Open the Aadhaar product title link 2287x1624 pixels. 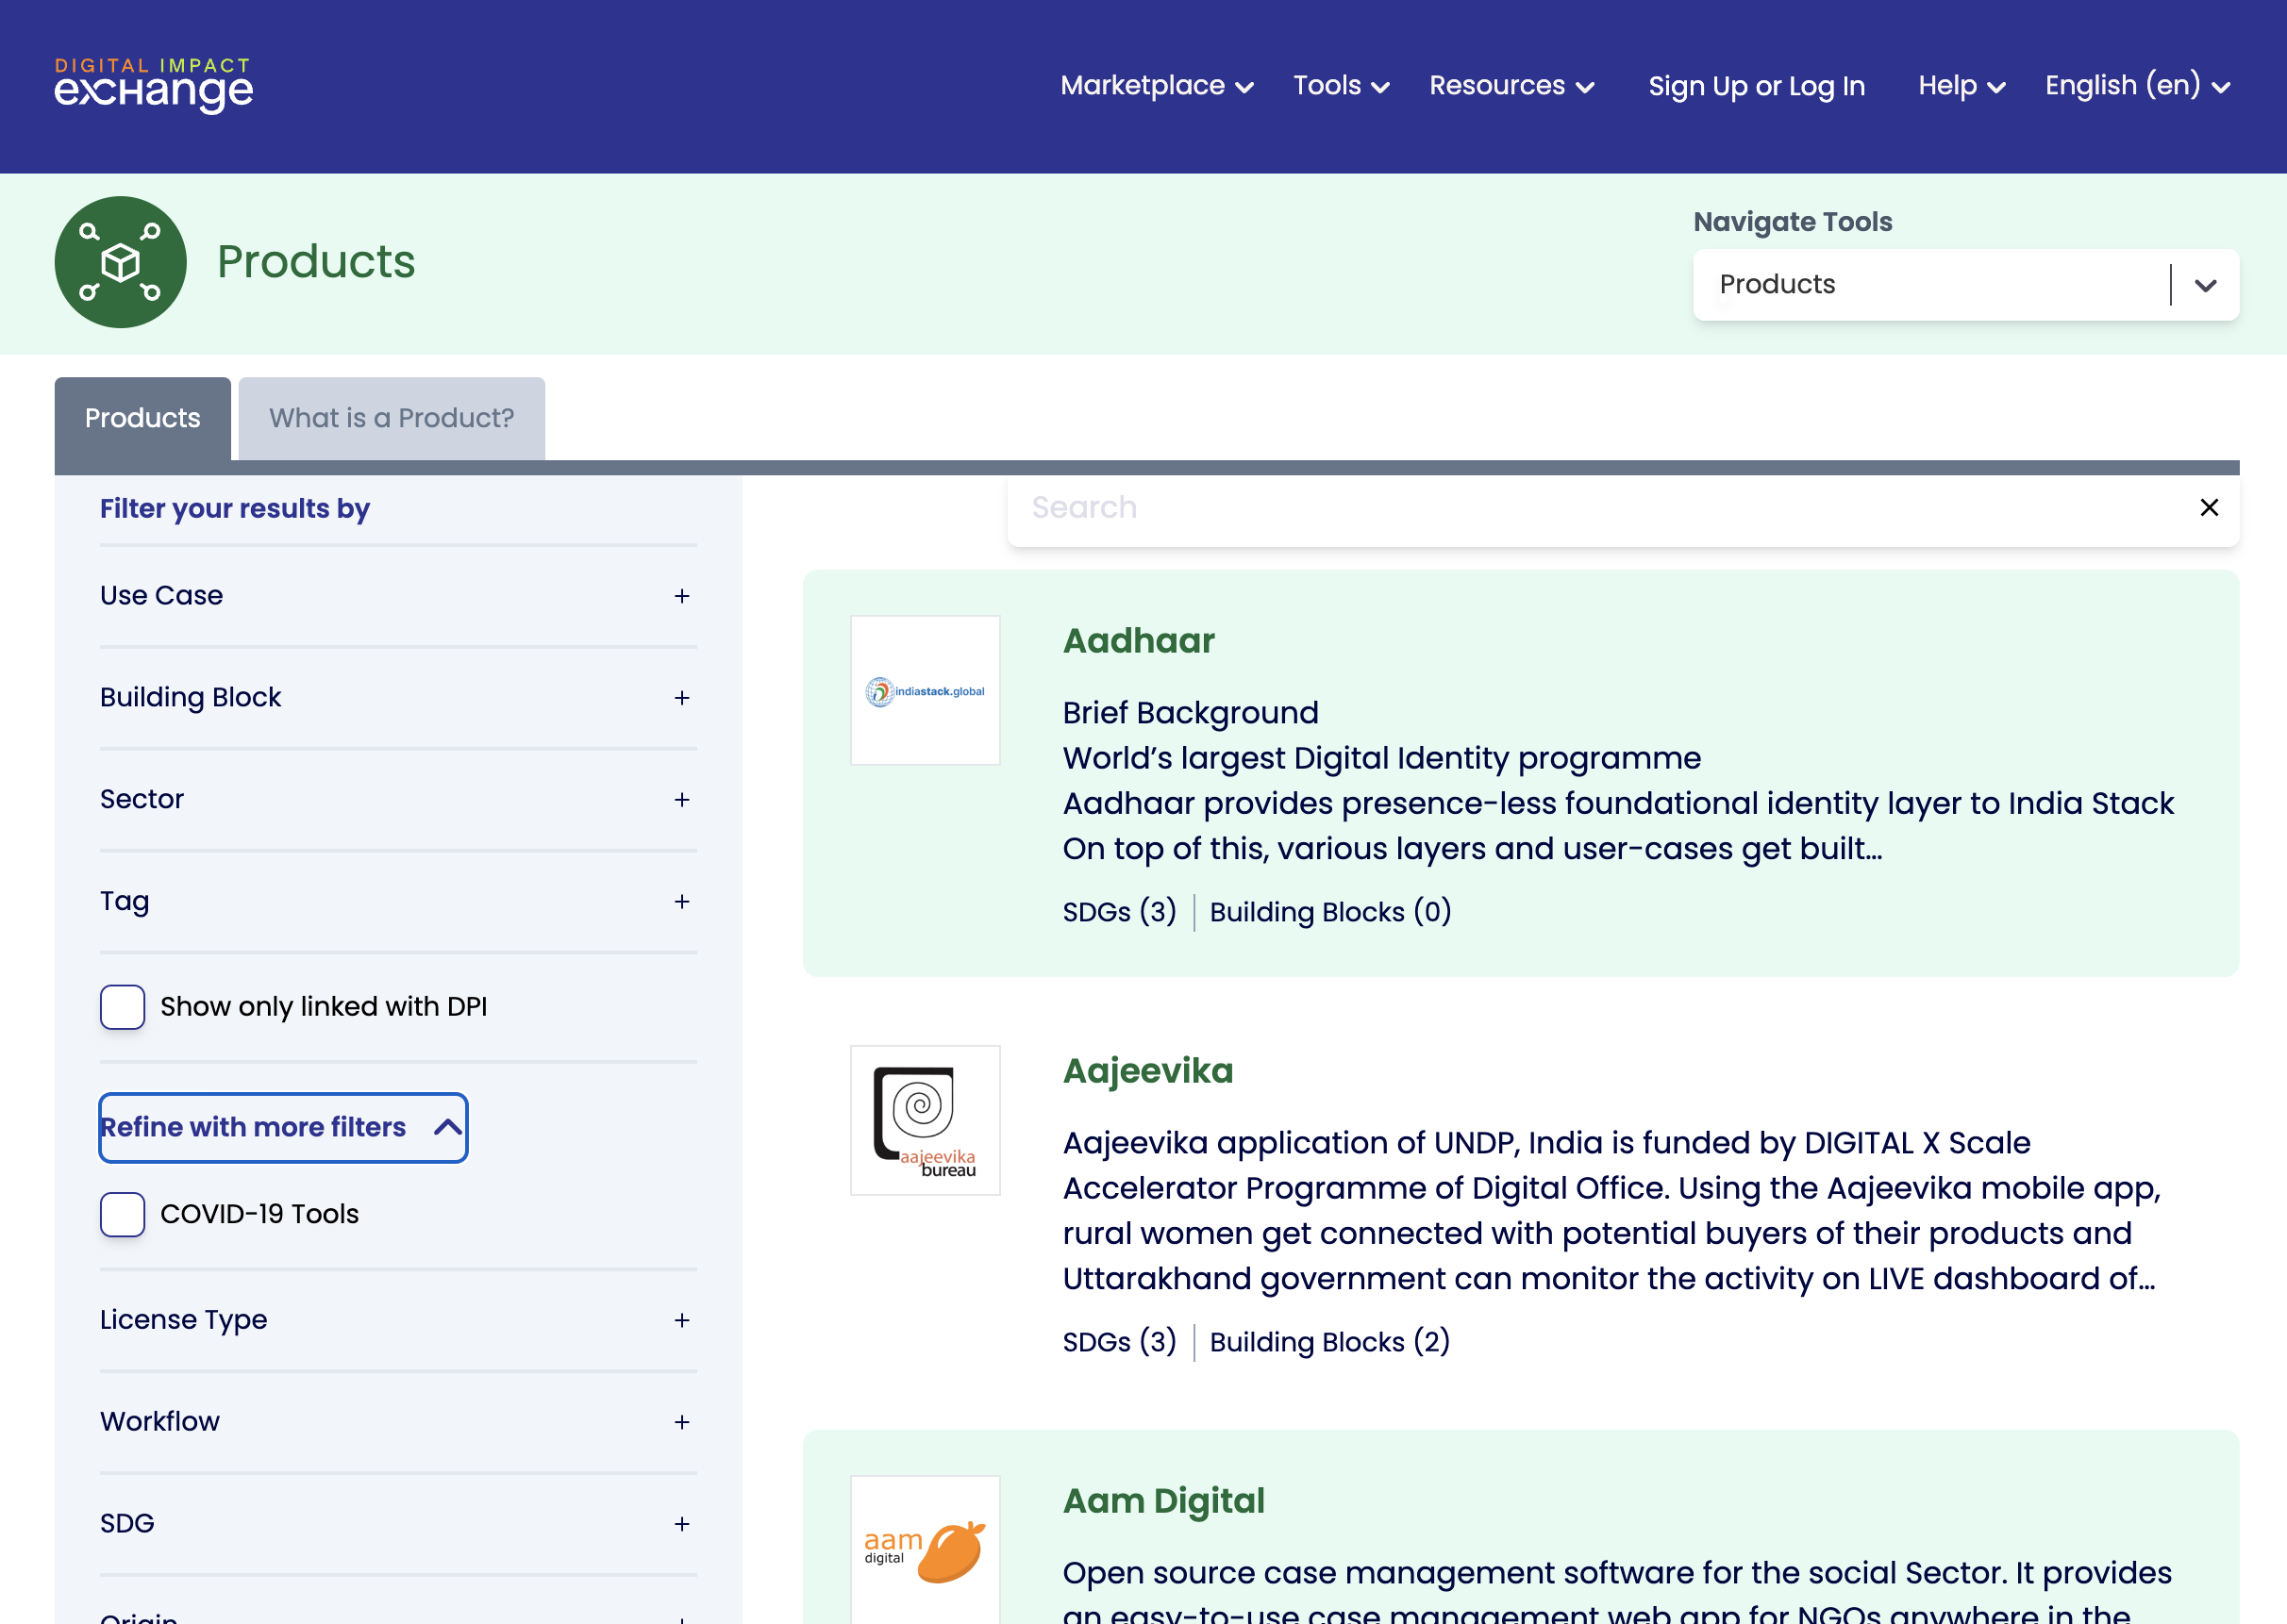point(1139,641)
